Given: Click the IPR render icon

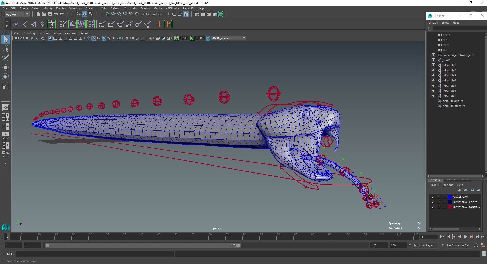Looking at the screenshot, I should pyautogui.click(x=209, y=14).
